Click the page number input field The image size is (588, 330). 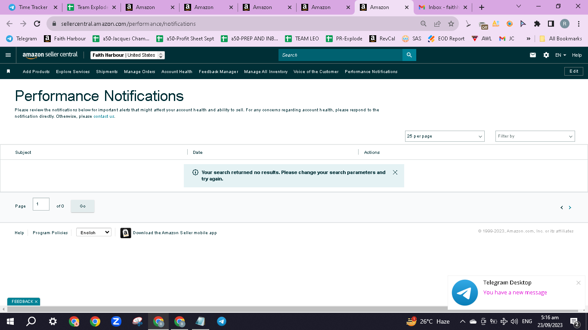(x=41, y=204)
